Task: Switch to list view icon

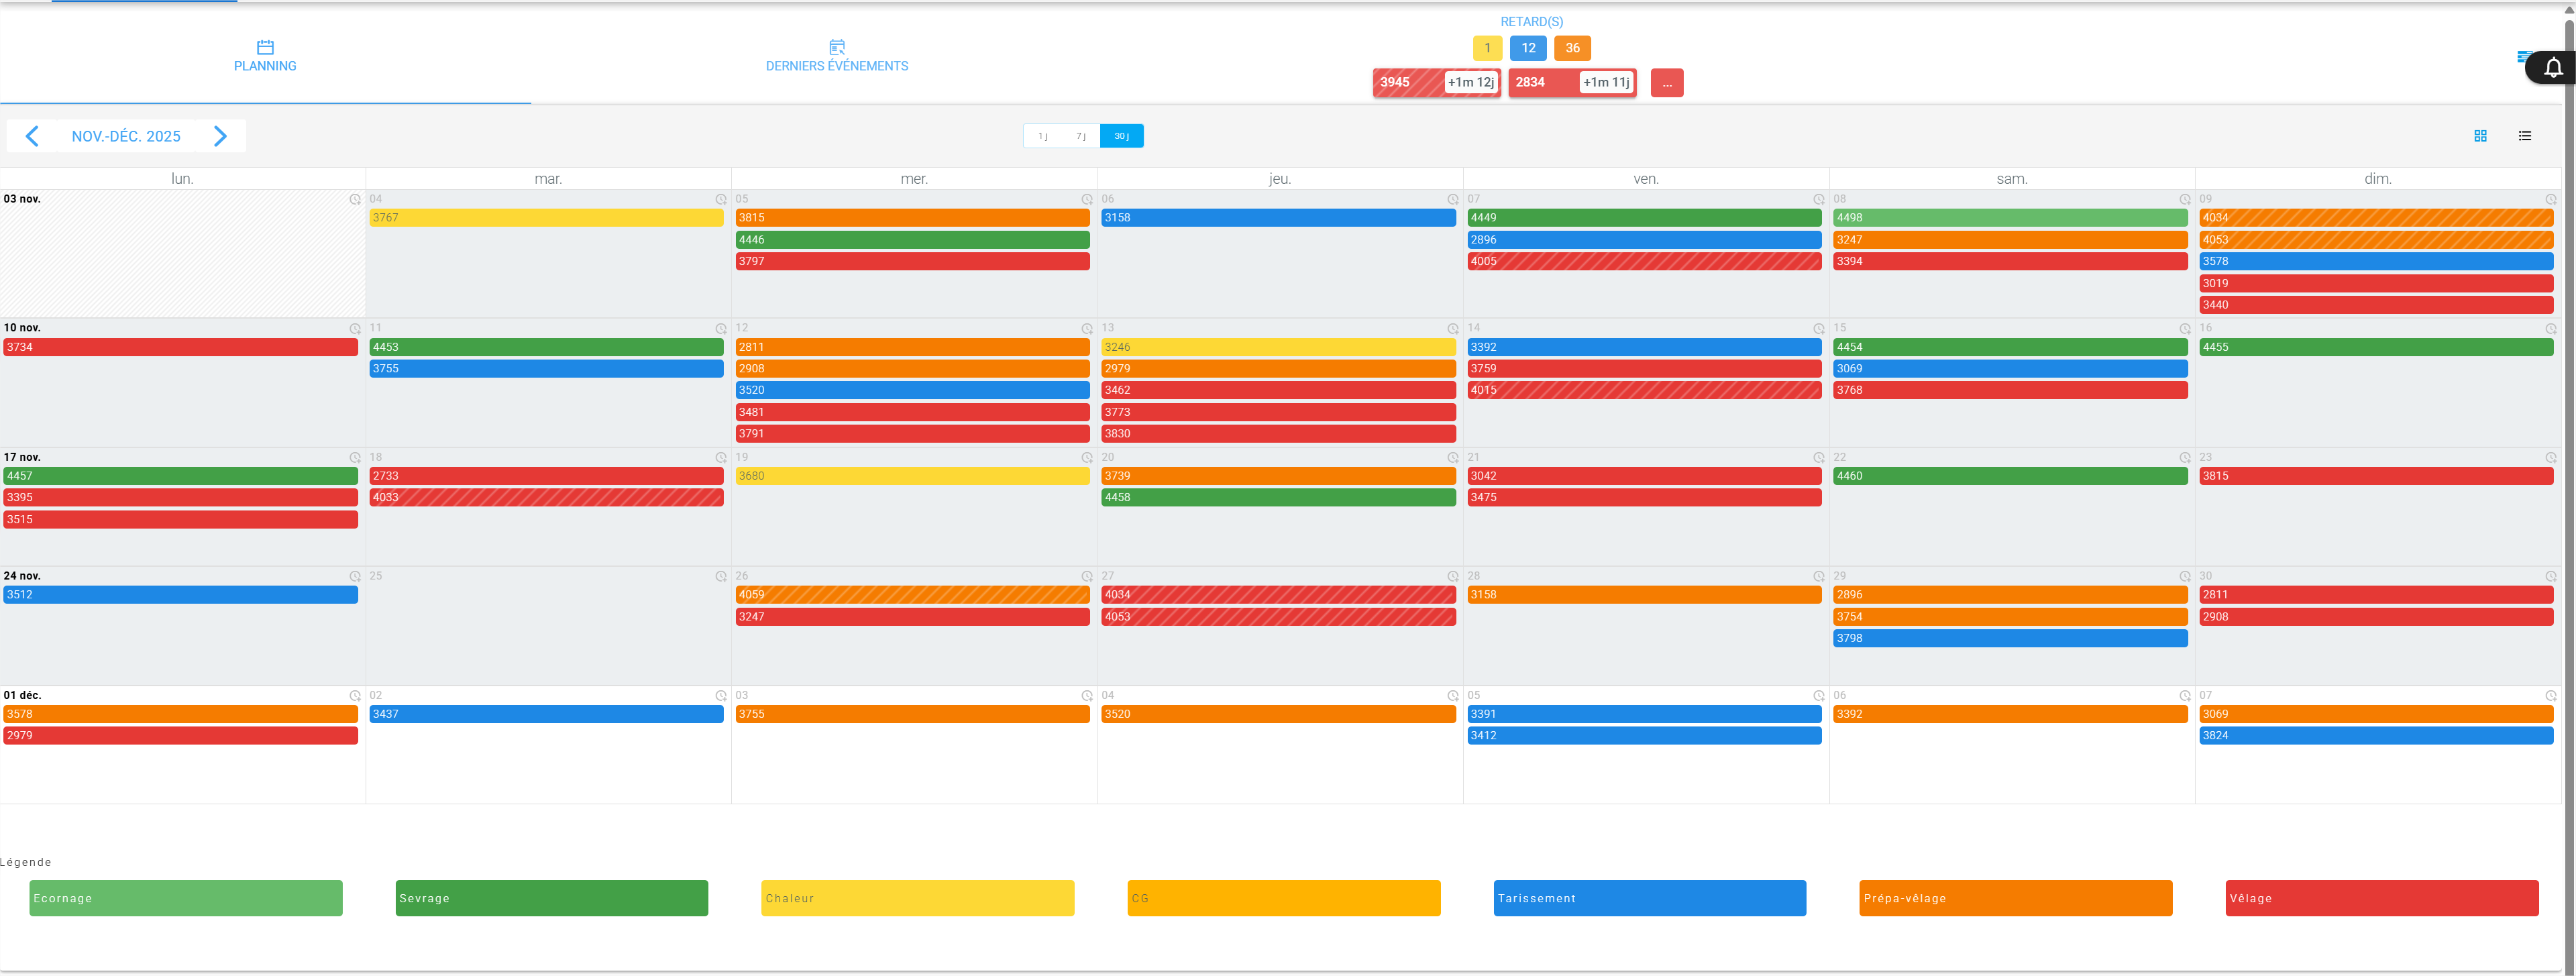Action: tap(2524, 136)
